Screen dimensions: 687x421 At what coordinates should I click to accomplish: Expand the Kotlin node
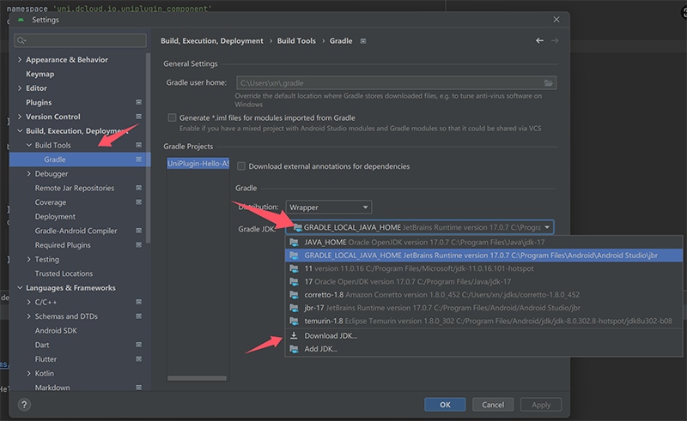(x=29, y=373)
